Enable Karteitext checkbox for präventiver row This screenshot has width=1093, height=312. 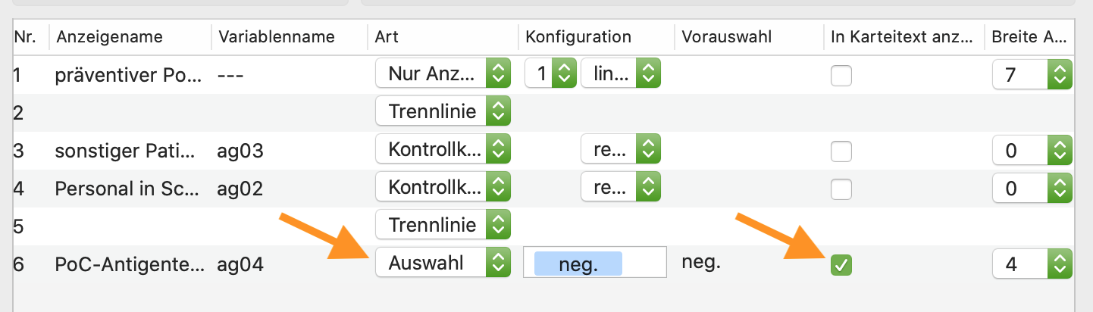tap(841, 75)
